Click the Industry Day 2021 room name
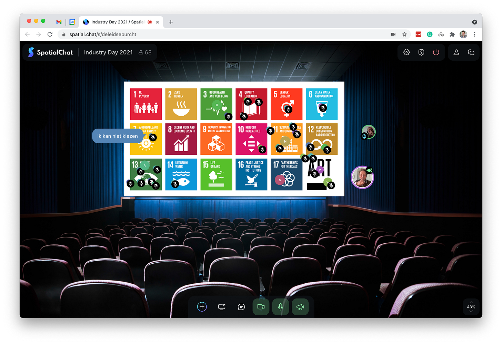502x344 pixels. coord(108,52)
